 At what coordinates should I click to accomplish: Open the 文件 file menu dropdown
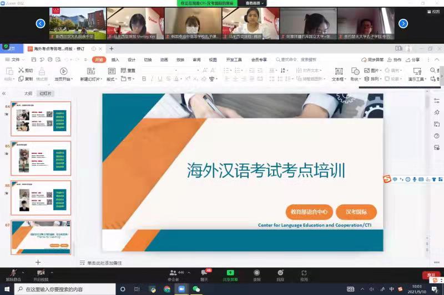pyautogui.click(x=16, y=60)
